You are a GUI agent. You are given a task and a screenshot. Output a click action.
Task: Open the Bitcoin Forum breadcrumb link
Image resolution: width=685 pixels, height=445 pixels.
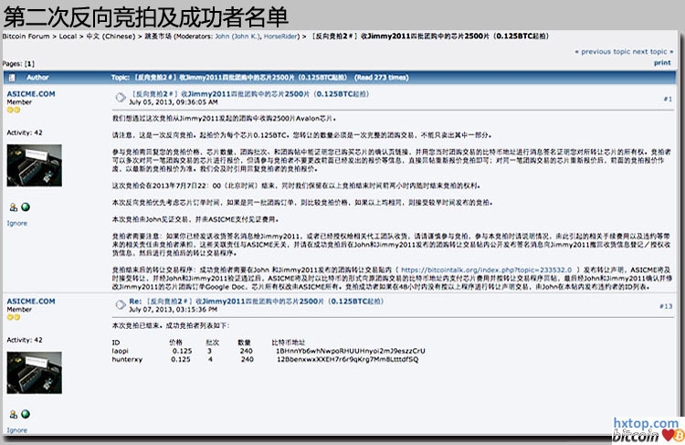click(28, 37)
